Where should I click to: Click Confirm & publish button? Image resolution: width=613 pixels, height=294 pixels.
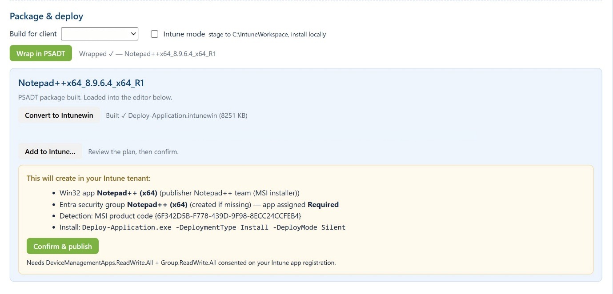pyautogui.click(x=63, y=246)
